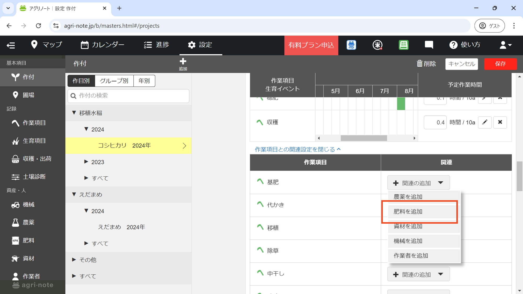Click 作業項目との関連設定を閉じる link
This screenshot has height=294, width=523.
coord(298,149)
